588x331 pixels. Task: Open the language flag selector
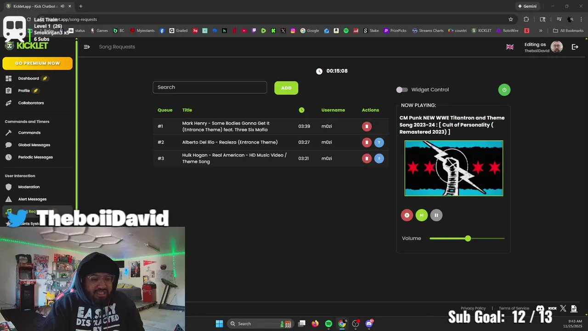point(510,47)
